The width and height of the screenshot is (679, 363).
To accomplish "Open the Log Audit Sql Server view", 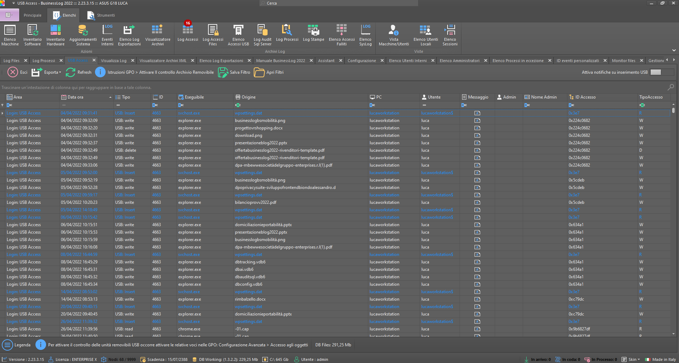I will tap(262, 35).
